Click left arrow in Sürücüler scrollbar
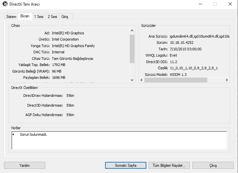The height and width of the screenshot is (173, 238). click(x=141, y=80)
